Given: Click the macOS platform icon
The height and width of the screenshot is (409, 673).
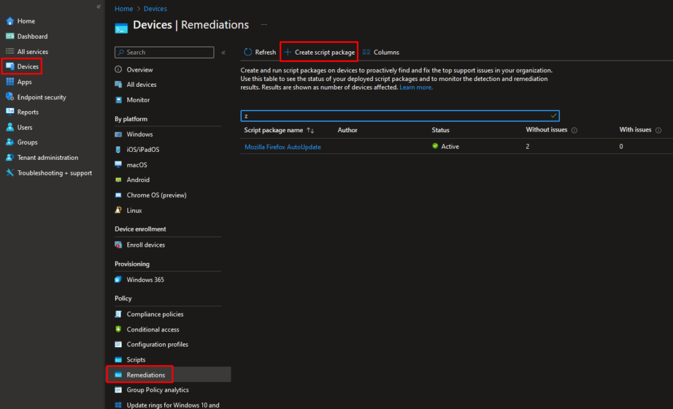Looking at the screenshot, I should click(x=118, y=164).
